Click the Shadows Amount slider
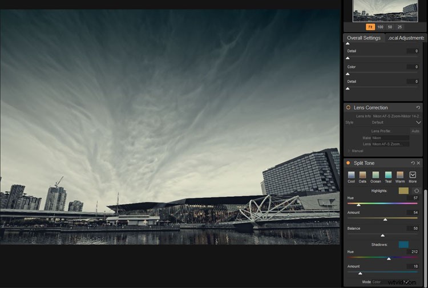Screen dimensions: 428x288 point(382,272)
